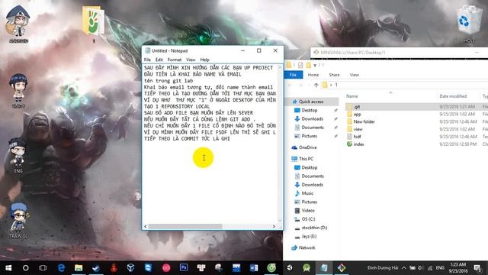The image size is (488, 275).
Task: Open pinned Pictures under Quick access
Action: (x=309, y=136)
